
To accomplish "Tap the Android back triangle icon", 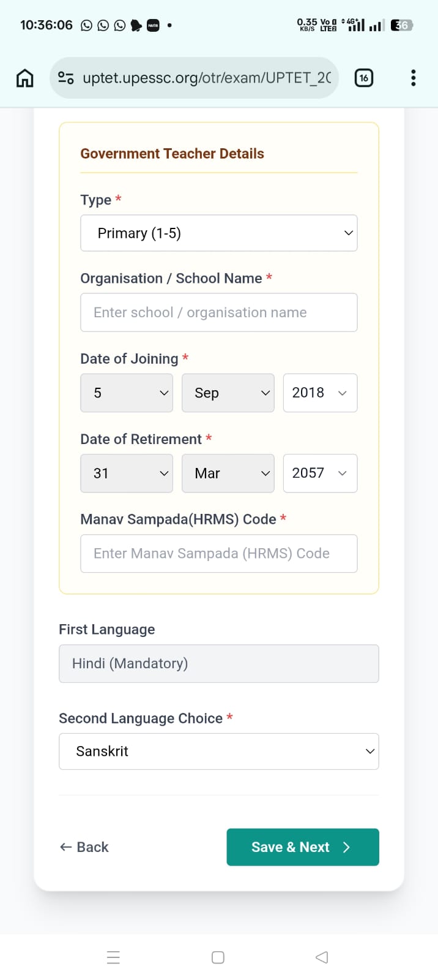I will click(x=322, y=957).
